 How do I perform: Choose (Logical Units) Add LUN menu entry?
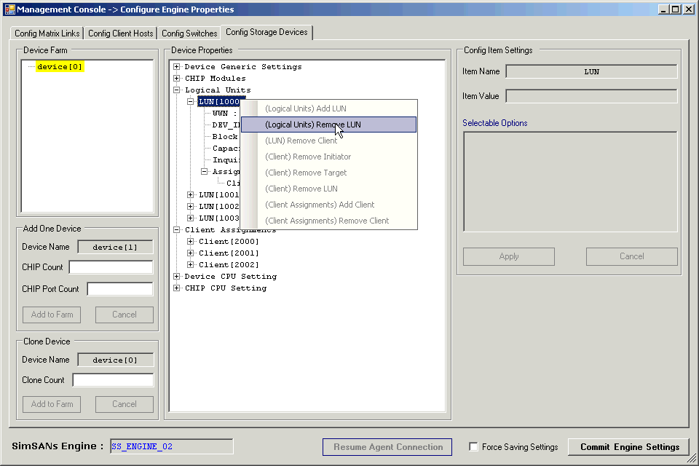[328, 108]
